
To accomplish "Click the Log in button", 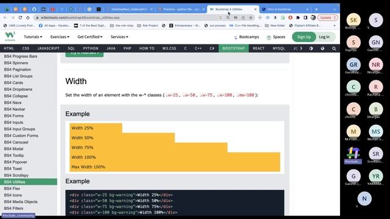I will (x=324, y=36).
